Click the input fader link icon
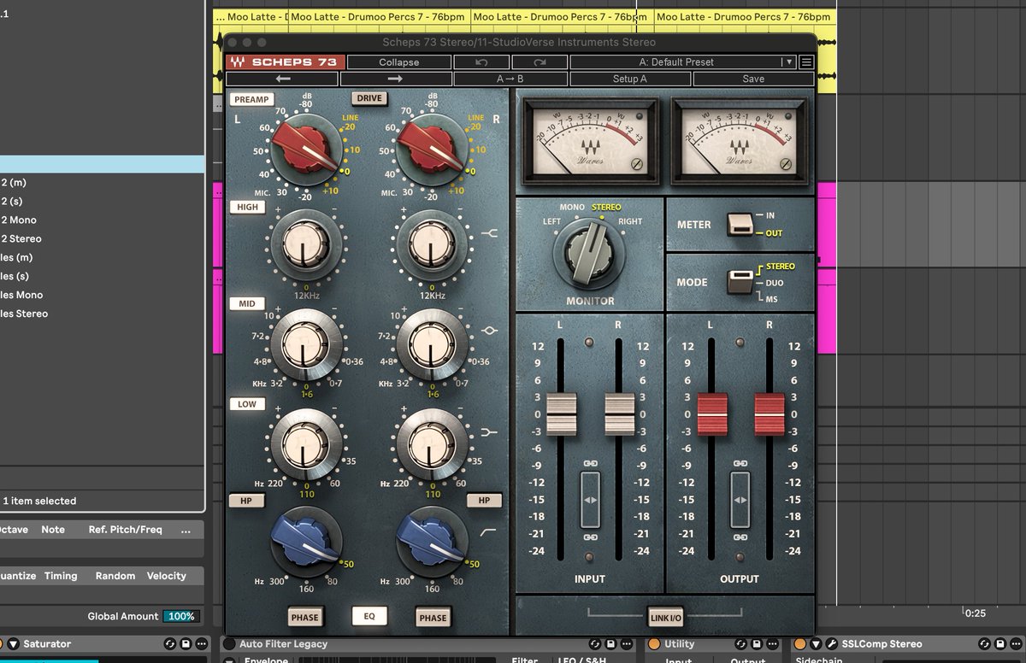 click(x=590, y=463)
